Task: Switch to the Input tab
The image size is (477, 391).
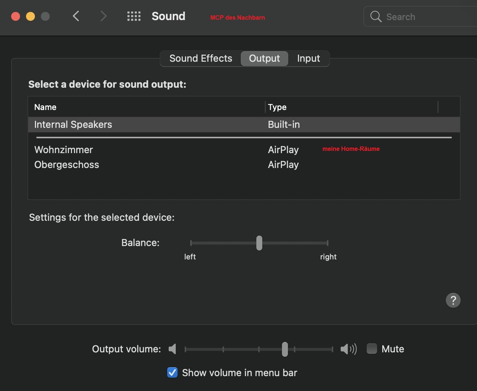Action: point(308,58)
